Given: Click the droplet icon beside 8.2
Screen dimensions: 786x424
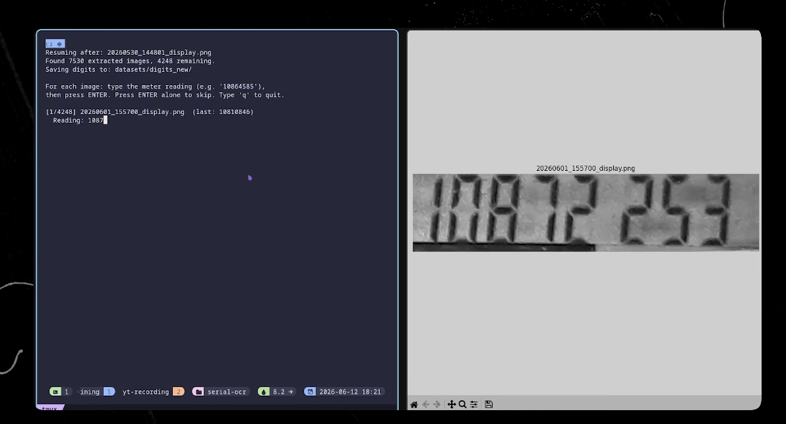Looking at the screenshot, I should click(x=264, y=392).
